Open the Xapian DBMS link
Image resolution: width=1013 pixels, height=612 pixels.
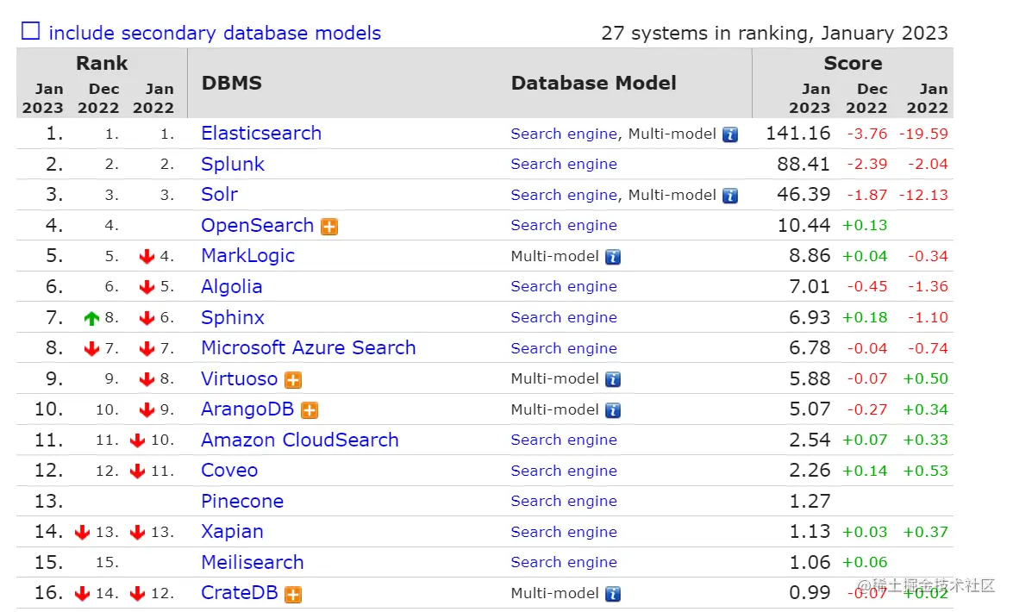click(x=233, y=532)
